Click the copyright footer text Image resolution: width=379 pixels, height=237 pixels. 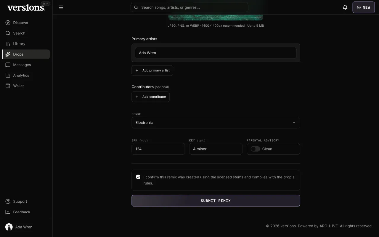[x=319, y=226]
